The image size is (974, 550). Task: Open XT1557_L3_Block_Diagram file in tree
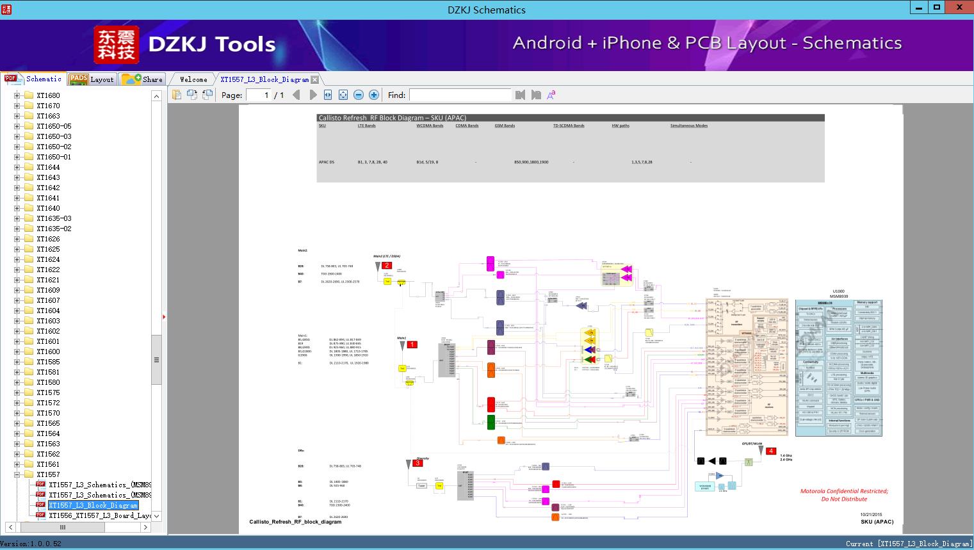[x=93, y=505]
